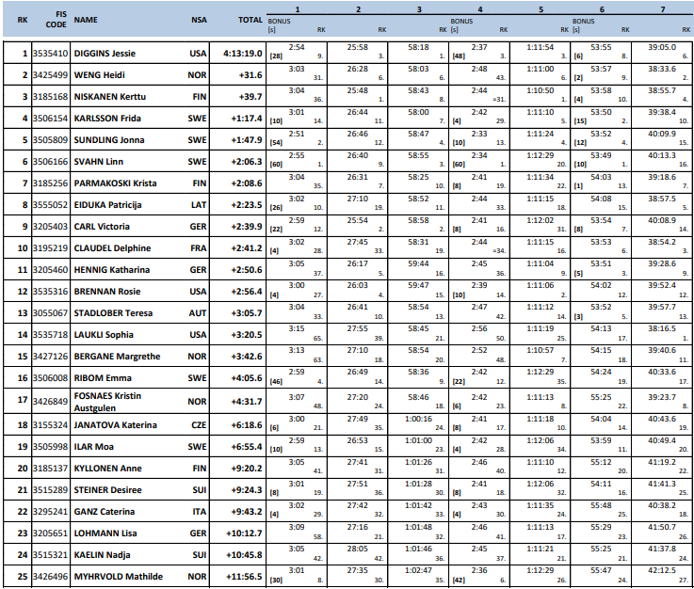Screen dimensions: 694x589
Task: Select FIS code 3055067
Action: click(51, 313)
